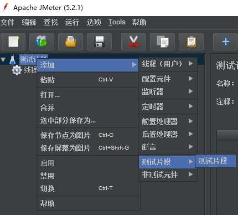The image size is (238, 215).
Task: Expand the 线程（用户） submenu
Action: pos(168,64)
